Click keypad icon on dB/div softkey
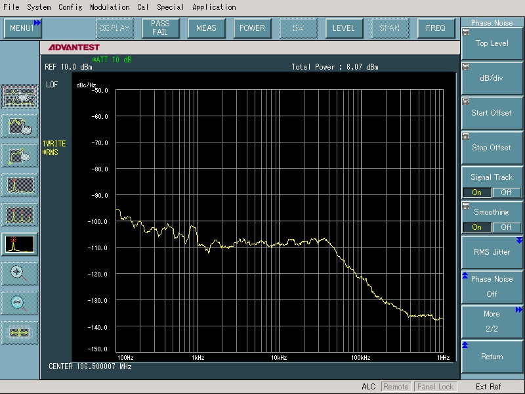 (466, 67)
